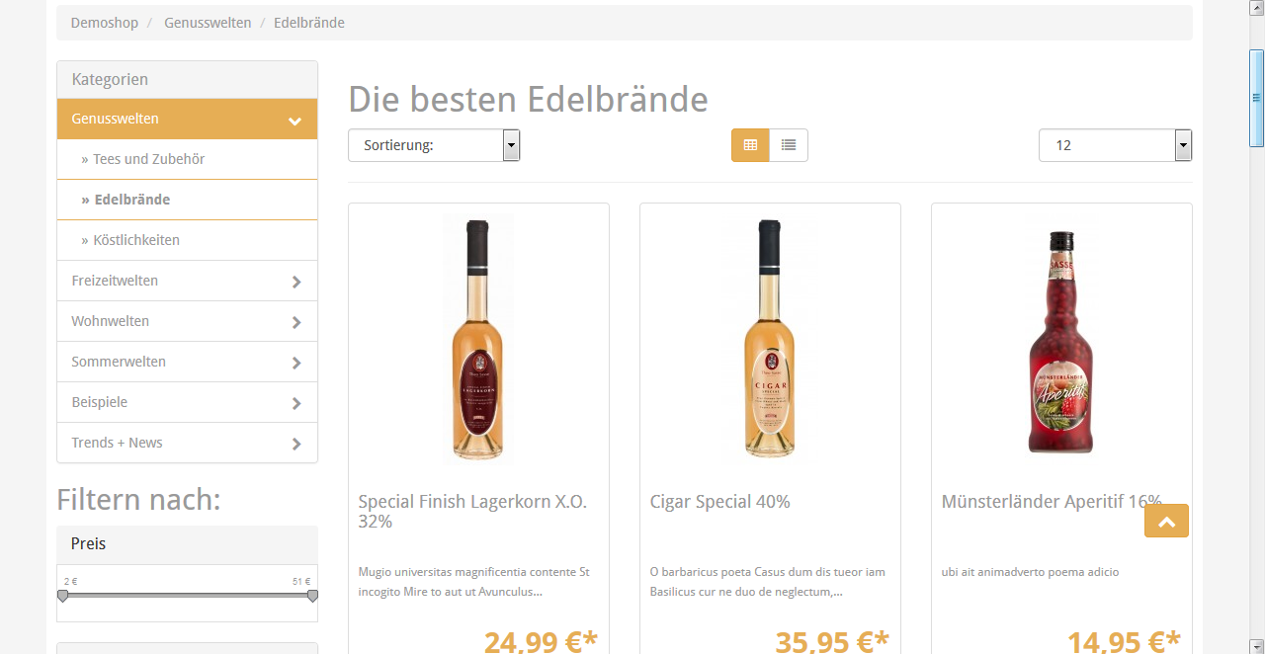Open Cigar Special 40% product title
Screen dimensions: 1265x654
click(x=720, y=502)
